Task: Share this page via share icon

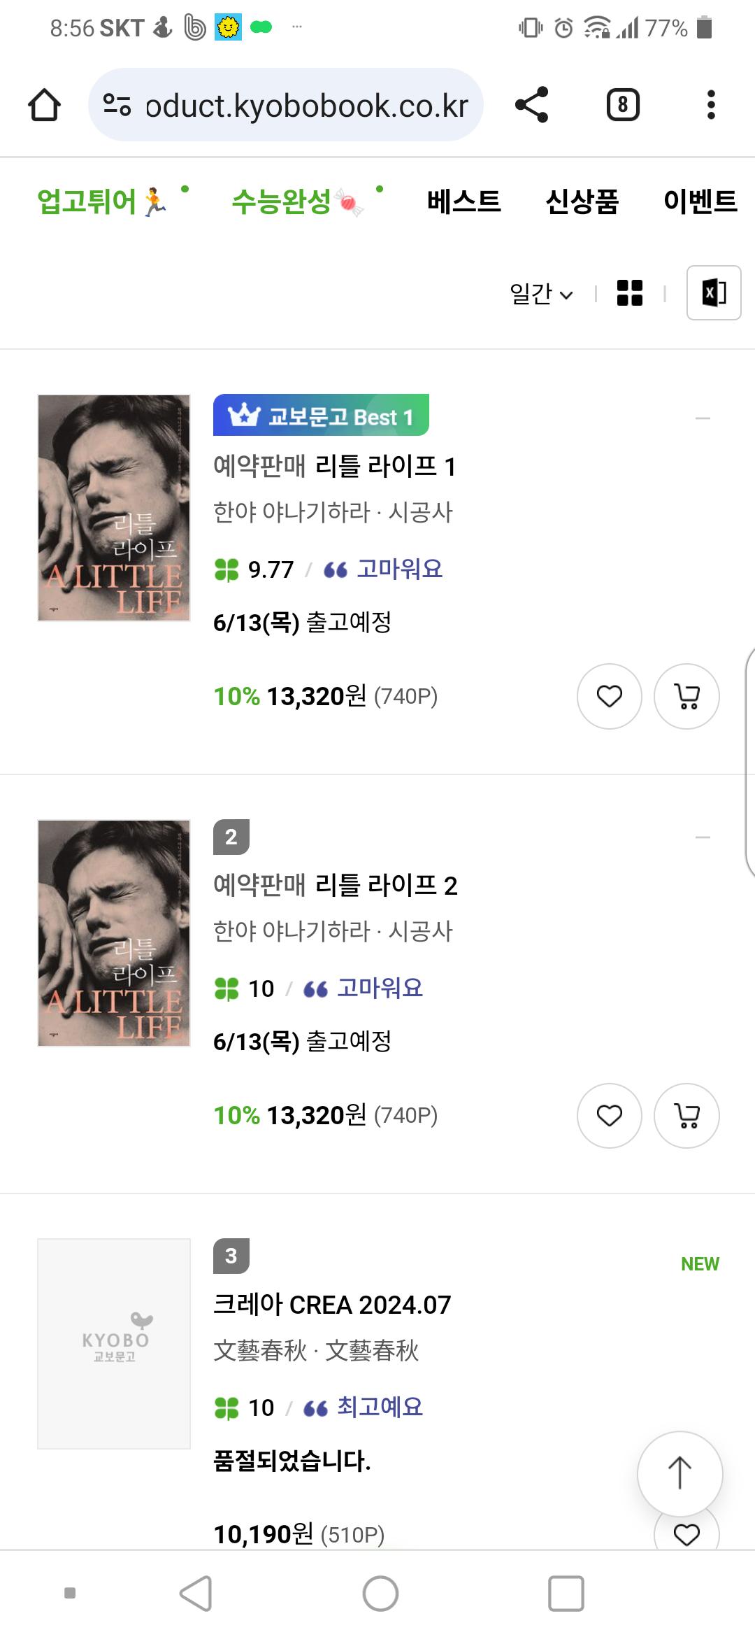Action: point(531,105)
